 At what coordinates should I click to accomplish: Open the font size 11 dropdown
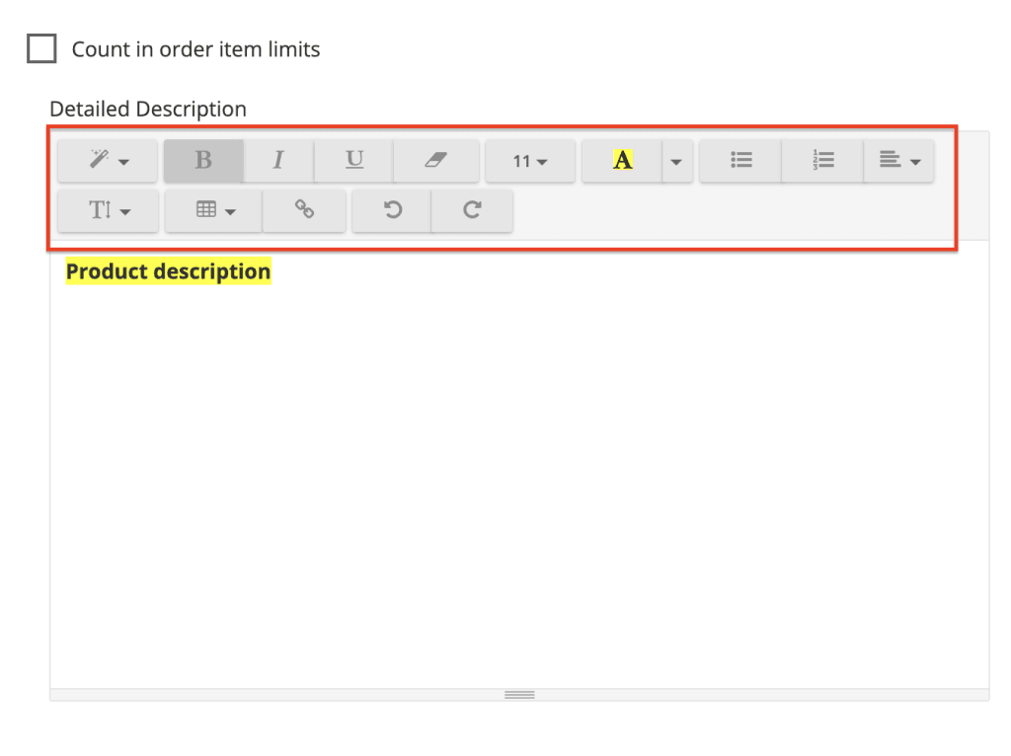point(530,161)
